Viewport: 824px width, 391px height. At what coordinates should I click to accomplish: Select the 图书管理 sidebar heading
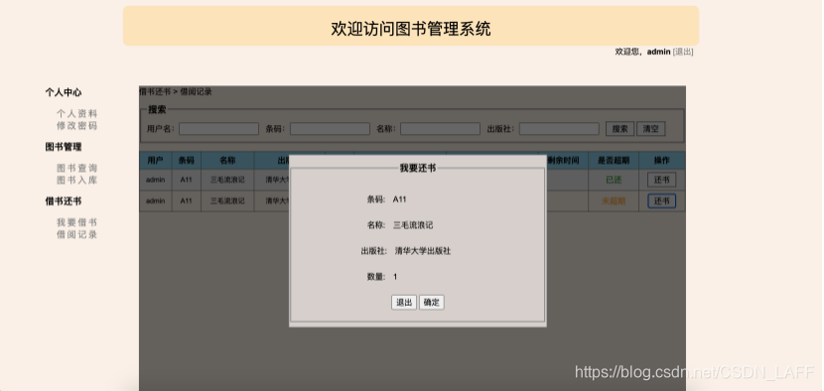coord(64,147)
